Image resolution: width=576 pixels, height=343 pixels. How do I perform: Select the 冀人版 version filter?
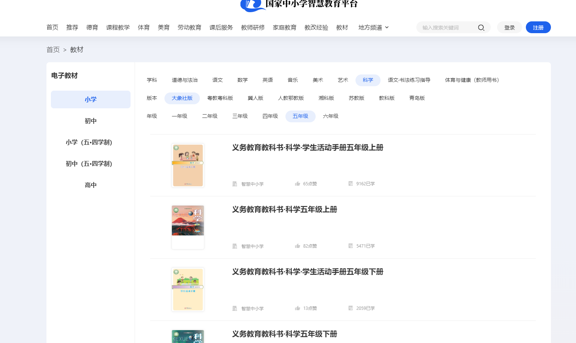click(256, 98)
